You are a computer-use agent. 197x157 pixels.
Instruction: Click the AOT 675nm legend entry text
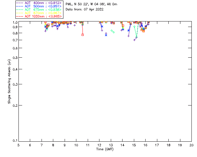(43, 10)
